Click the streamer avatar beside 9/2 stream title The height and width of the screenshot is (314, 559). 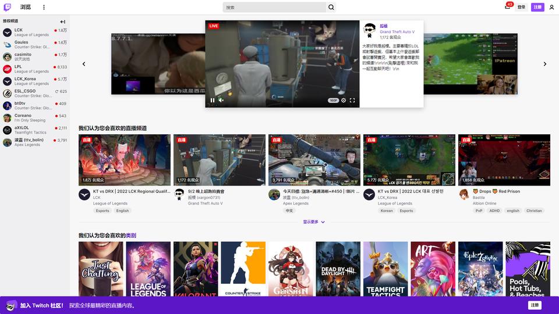(179, 195)
